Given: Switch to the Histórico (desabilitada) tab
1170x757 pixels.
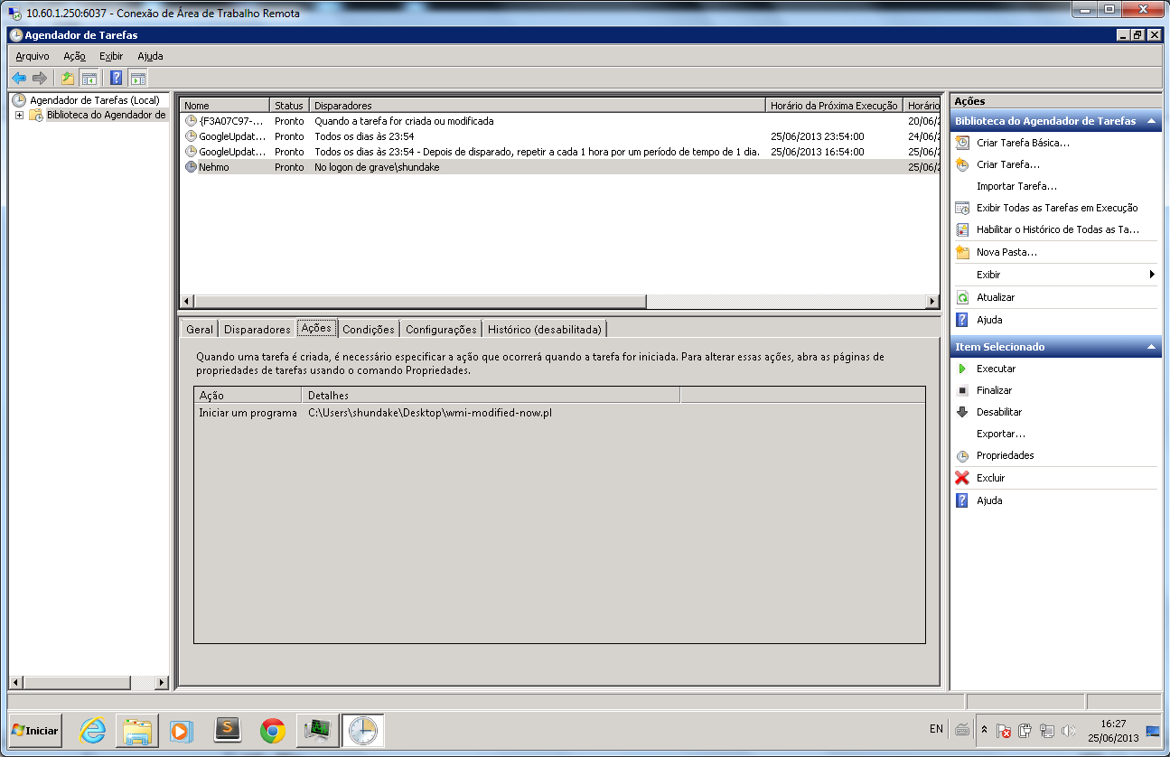Looking at the screenshot, I should pos(546,330).
